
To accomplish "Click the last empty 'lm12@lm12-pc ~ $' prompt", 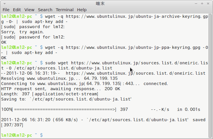I will [22, 135].
